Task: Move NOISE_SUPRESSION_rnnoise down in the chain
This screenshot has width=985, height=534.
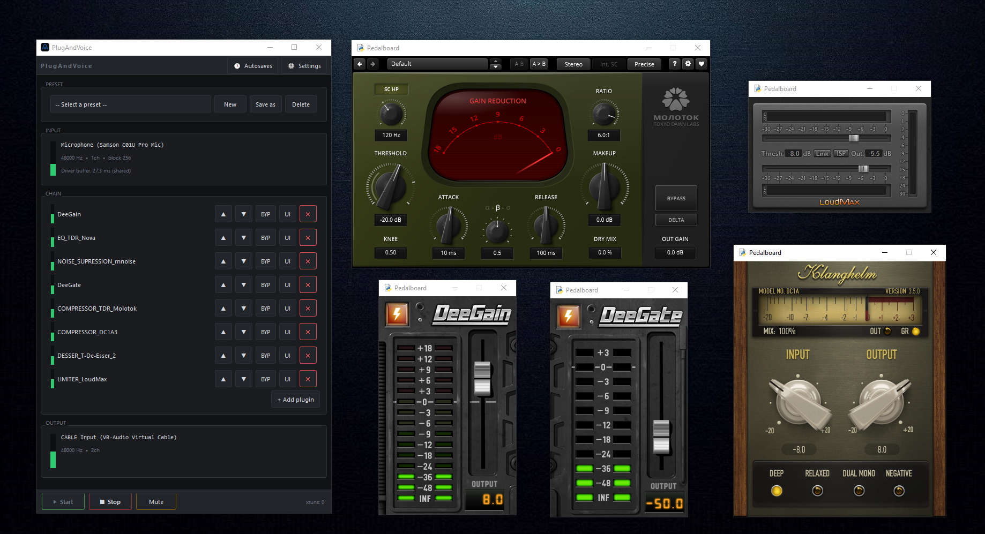Action: tap(244, 261)
